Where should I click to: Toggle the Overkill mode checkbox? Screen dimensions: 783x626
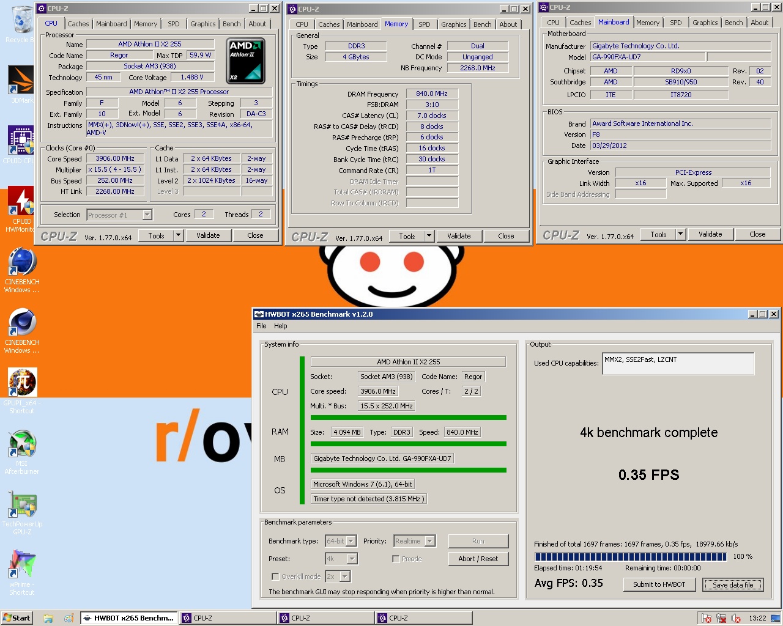tap(275, 576)
